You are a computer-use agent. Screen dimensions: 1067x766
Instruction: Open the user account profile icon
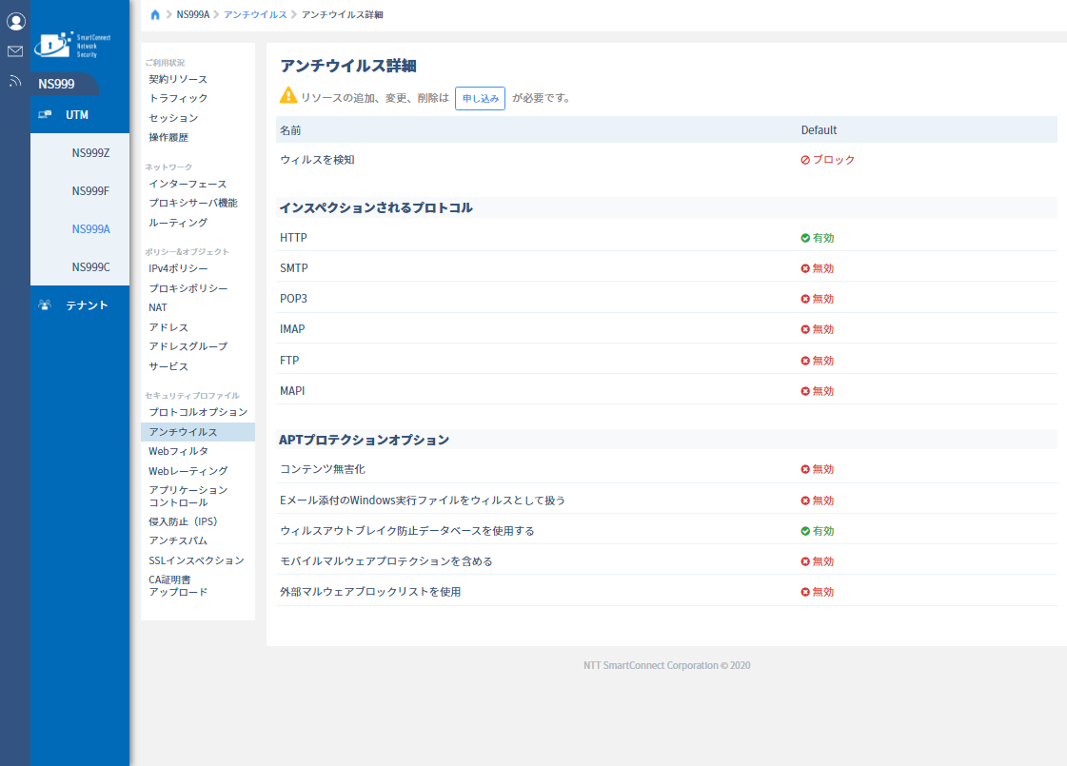[x=15, y=21]
